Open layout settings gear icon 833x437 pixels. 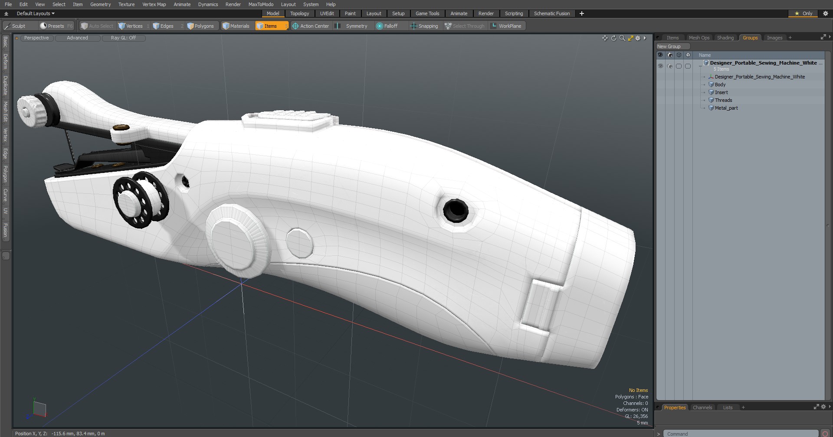825,13
